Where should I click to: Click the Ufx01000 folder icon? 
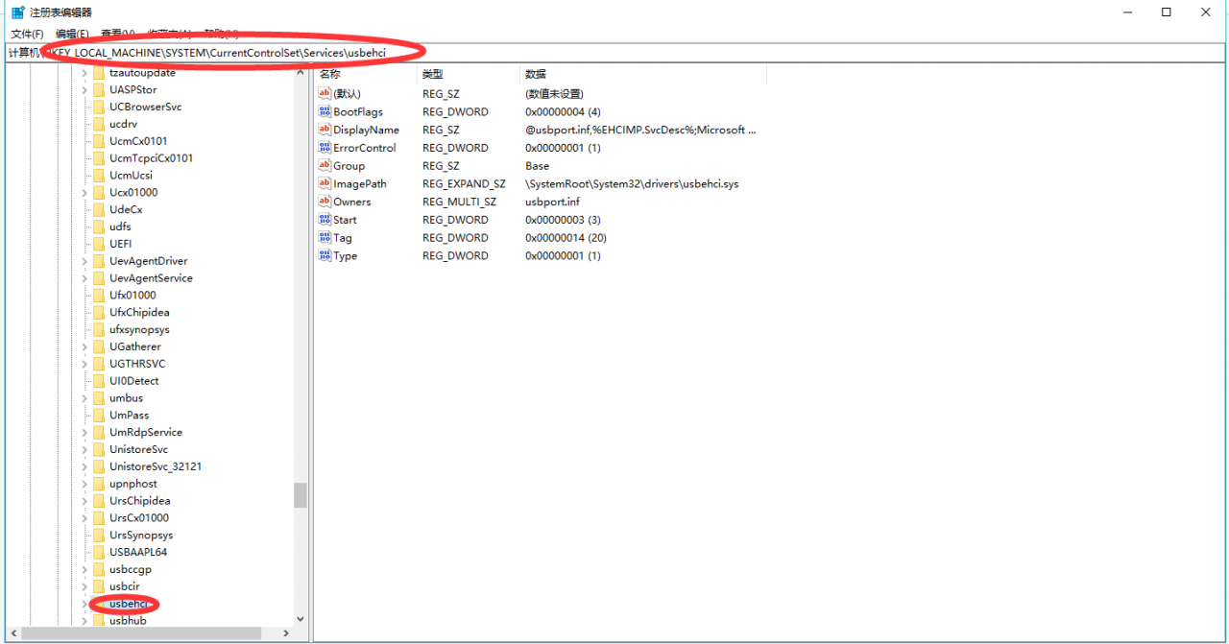[x=97, y=296]
